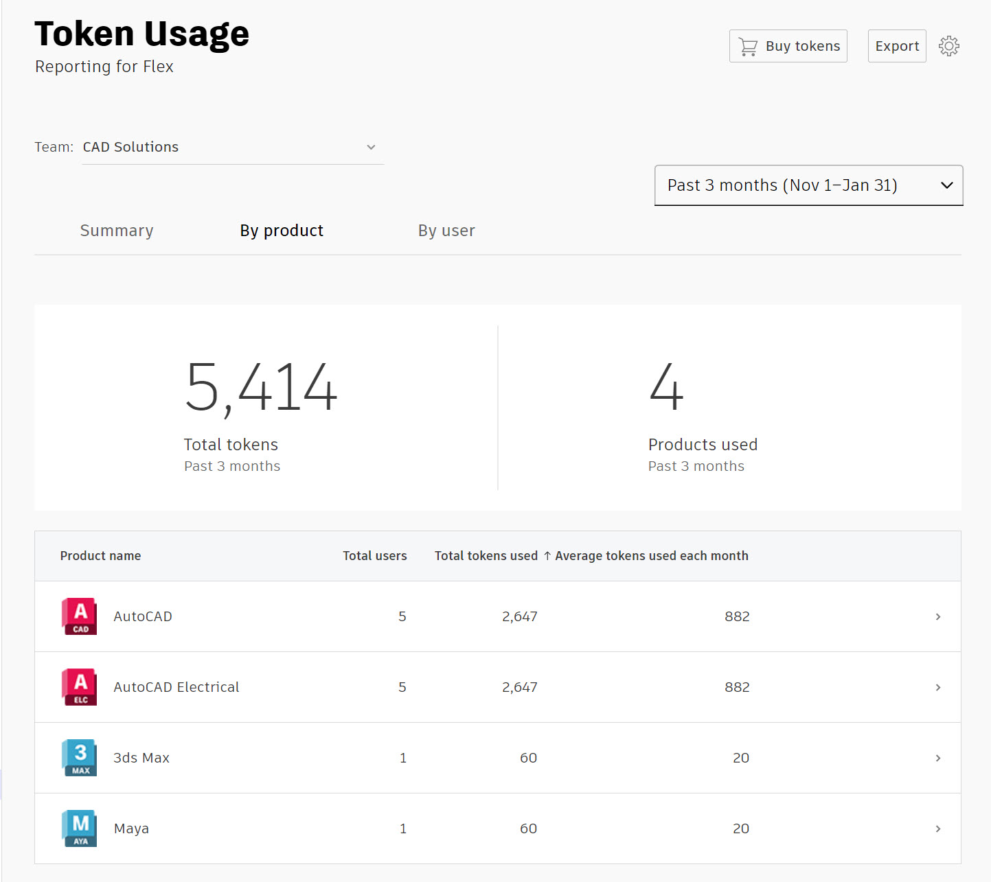Open the settings gear icon
This screenshot has height=882, width=991.
(x=948, y=46)
